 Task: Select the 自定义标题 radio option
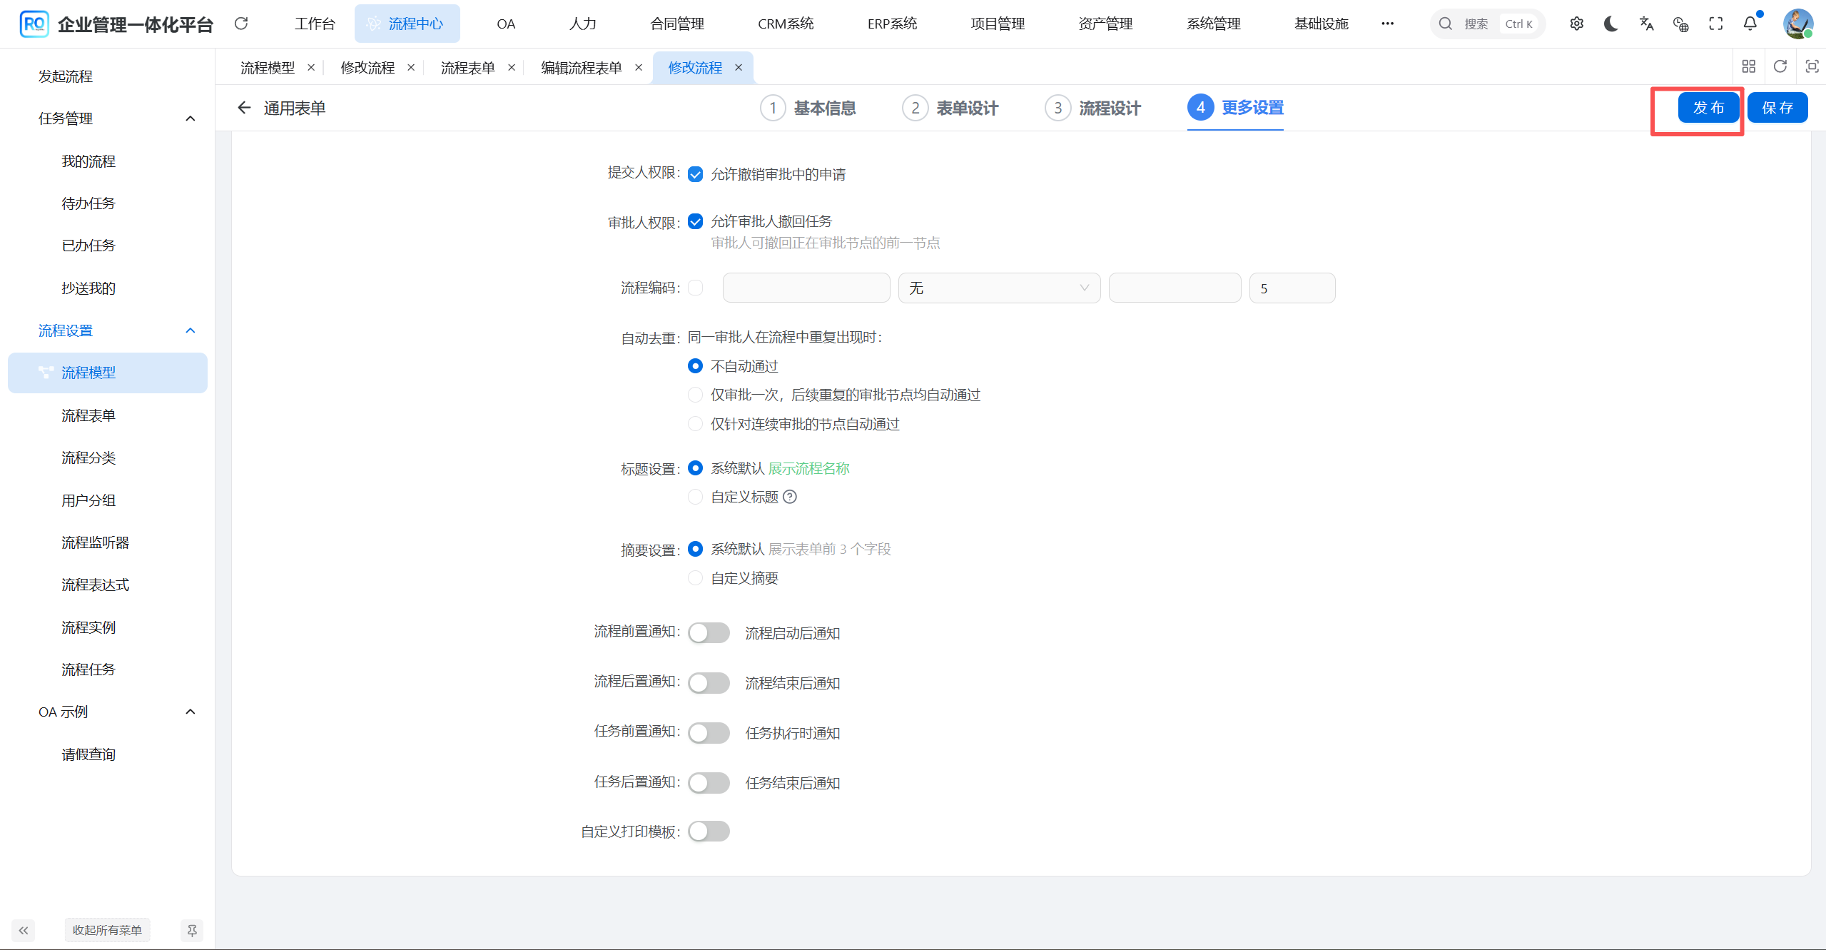695,497
